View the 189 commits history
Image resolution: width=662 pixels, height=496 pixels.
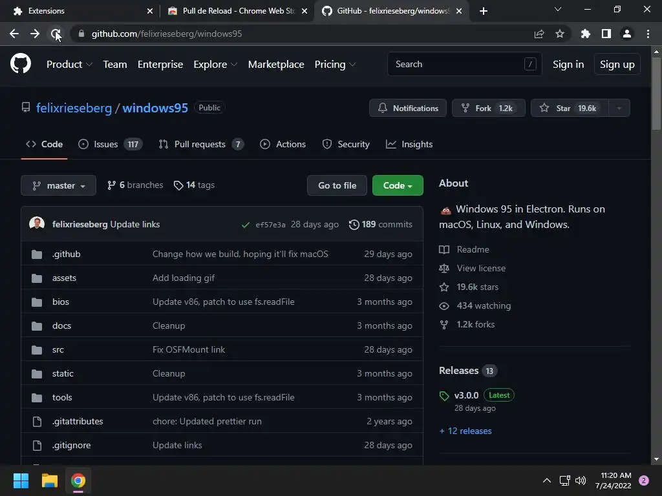click(381, 224)
